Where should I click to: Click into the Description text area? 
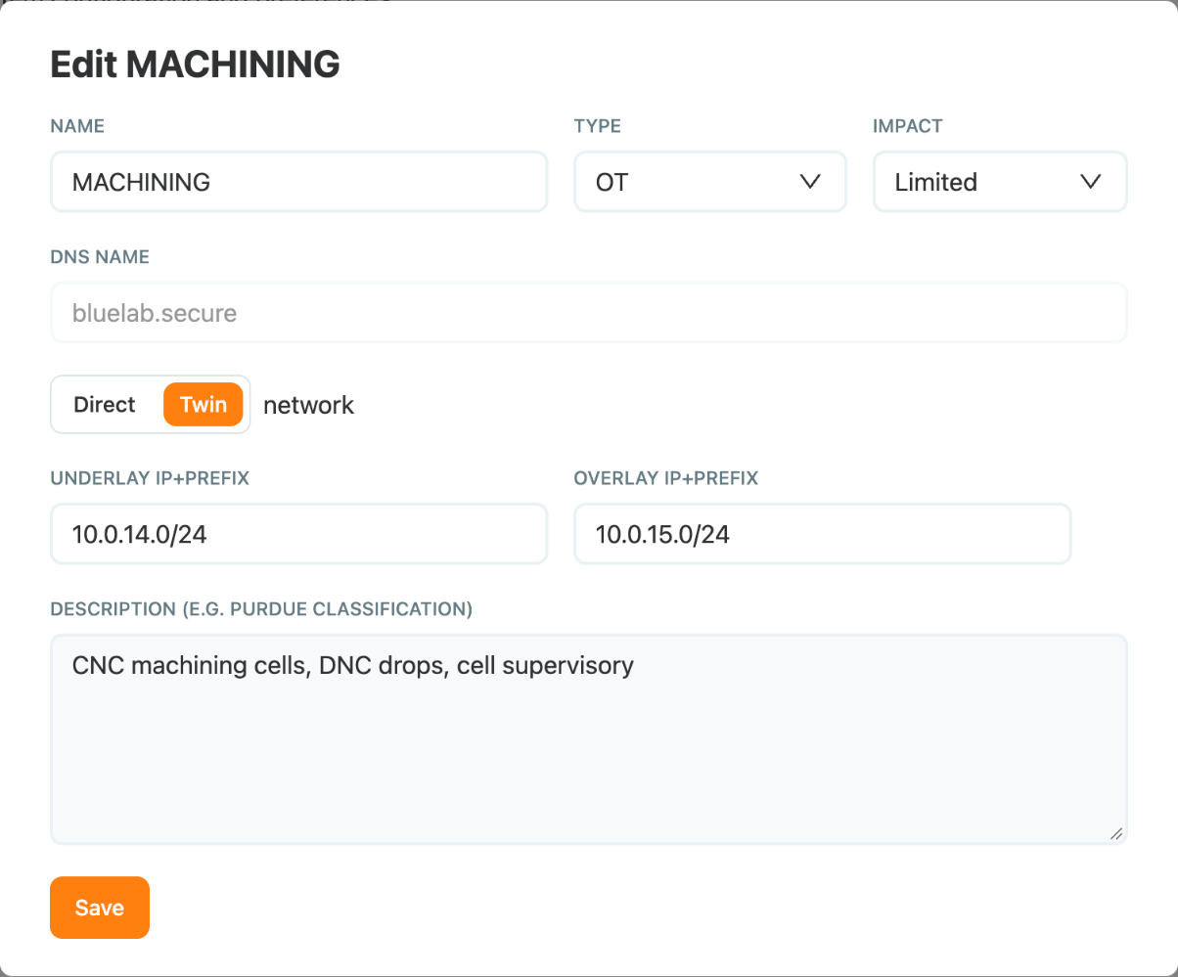point(589,739)
